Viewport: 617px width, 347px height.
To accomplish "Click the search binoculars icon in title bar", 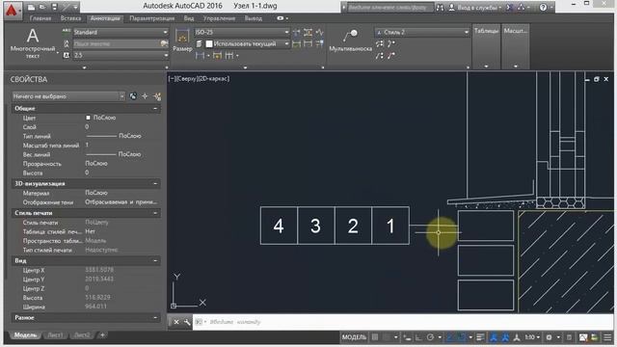I will coord(440,8).
